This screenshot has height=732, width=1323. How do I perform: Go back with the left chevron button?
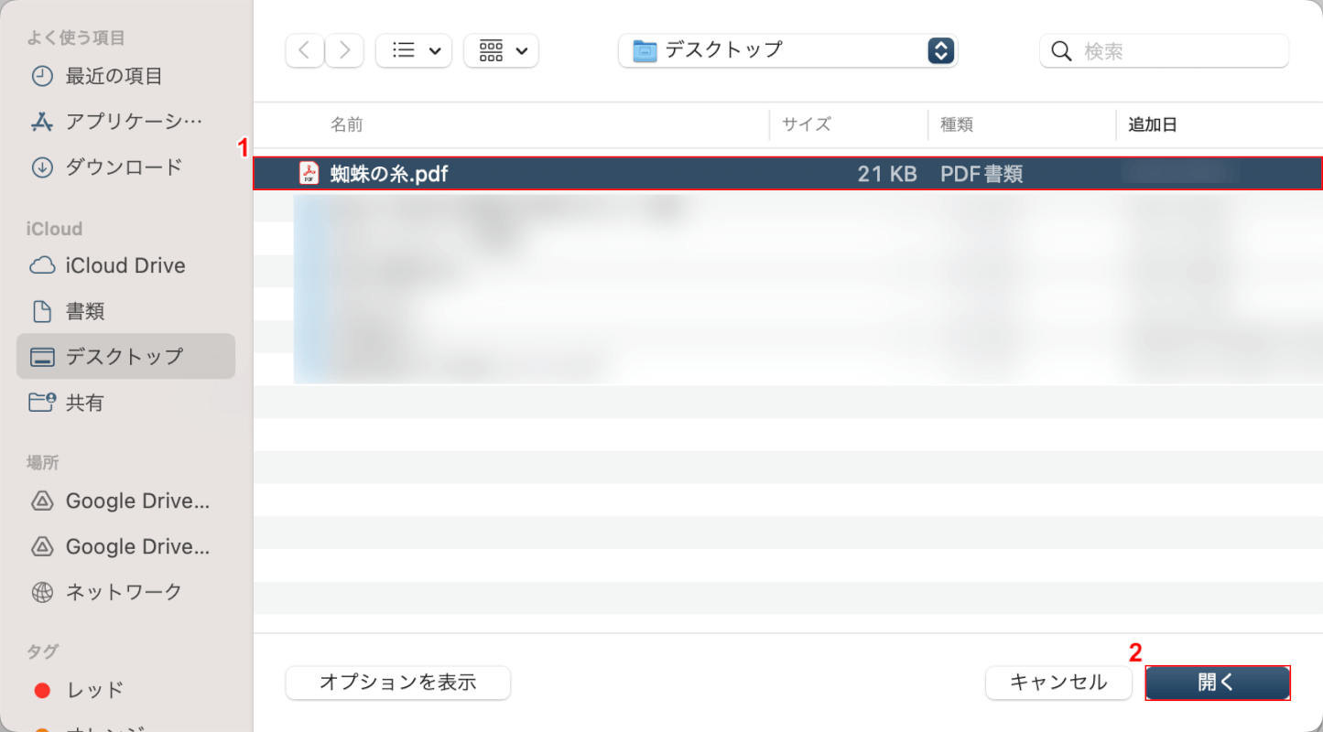[305, 50]
